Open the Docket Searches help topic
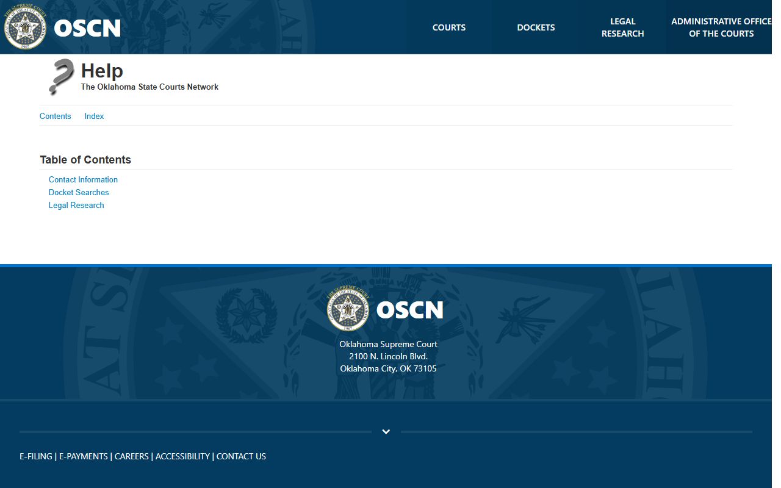The height and width of the screenshot is (488, 781). tap(79, 192)
